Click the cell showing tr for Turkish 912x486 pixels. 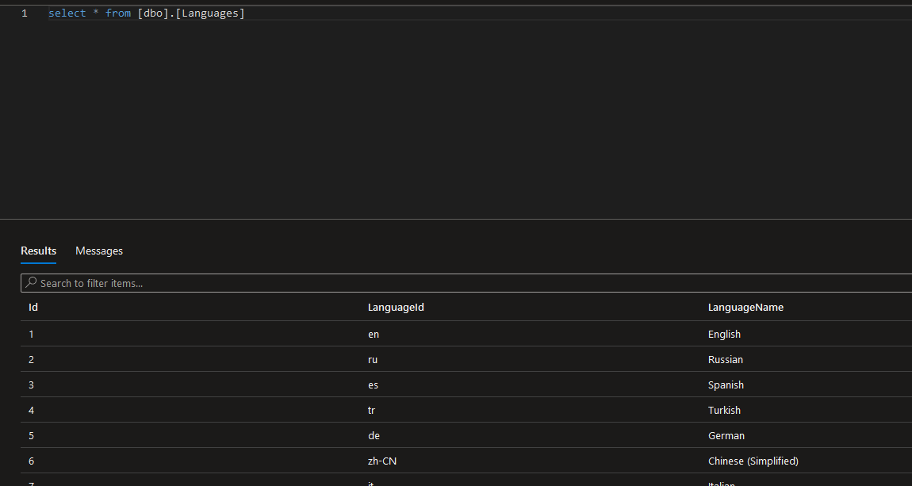tap(371, 410)
